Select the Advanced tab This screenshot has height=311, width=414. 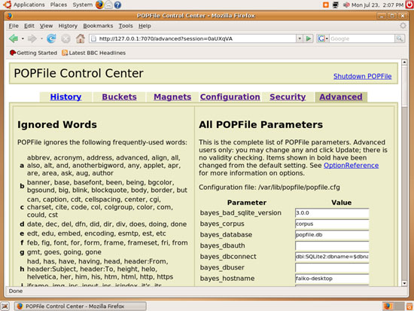coord(340,96)
